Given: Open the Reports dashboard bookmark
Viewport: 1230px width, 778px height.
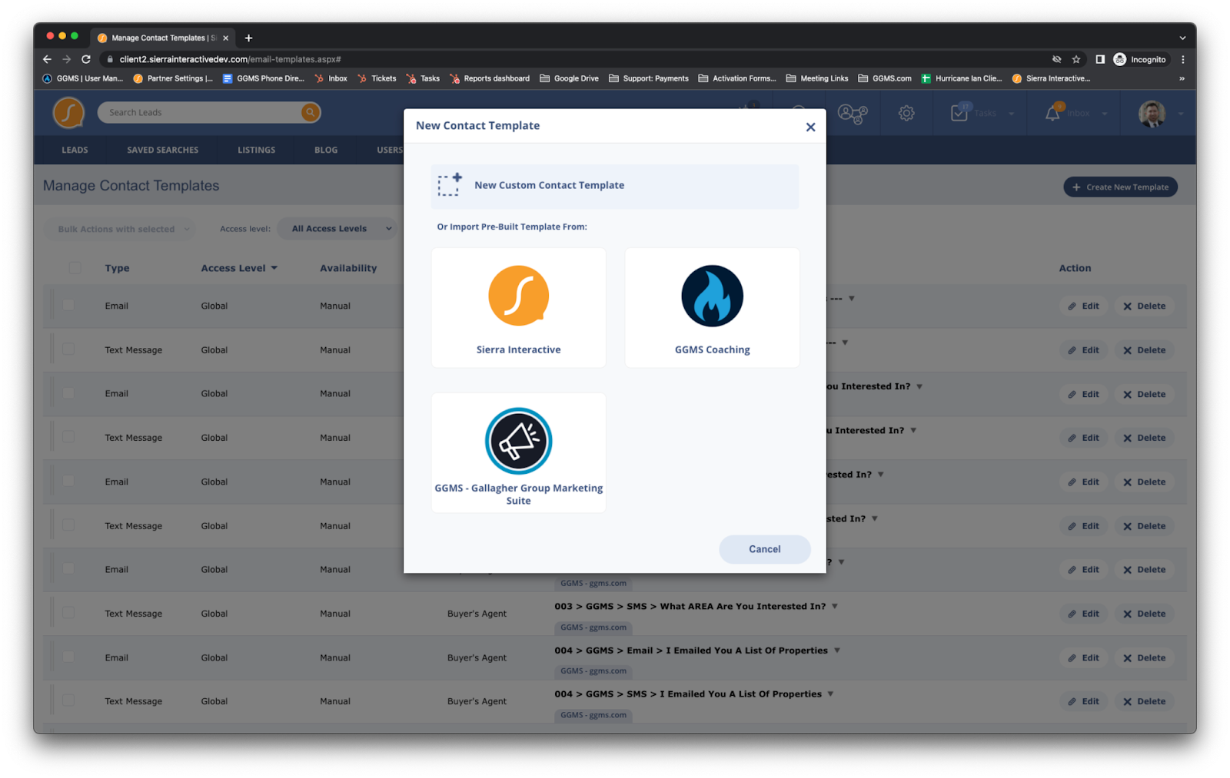Looking at the screenshot, I should tap(490, 78).
